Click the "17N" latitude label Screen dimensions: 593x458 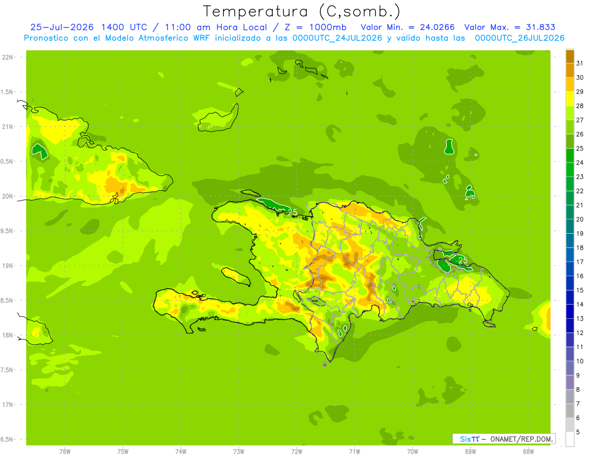tap(7, 405)
